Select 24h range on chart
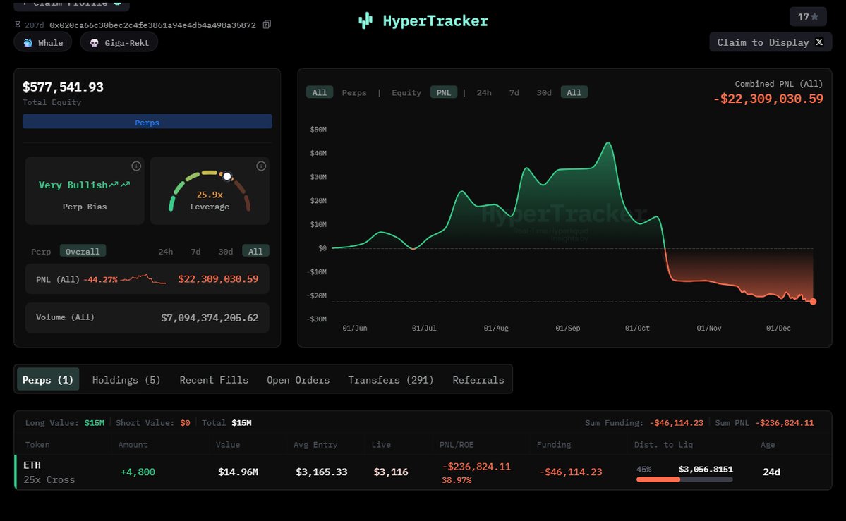Viewport: 846px width, 521px height. (484, 92)
